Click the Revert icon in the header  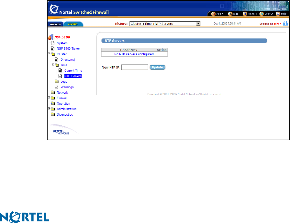[245, 14]
